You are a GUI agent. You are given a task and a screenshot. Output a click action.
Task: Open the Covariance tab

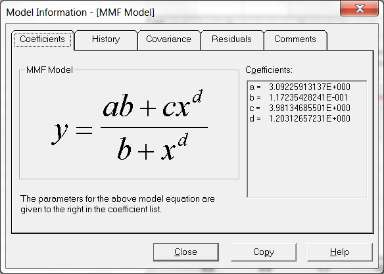coord(168,39)
